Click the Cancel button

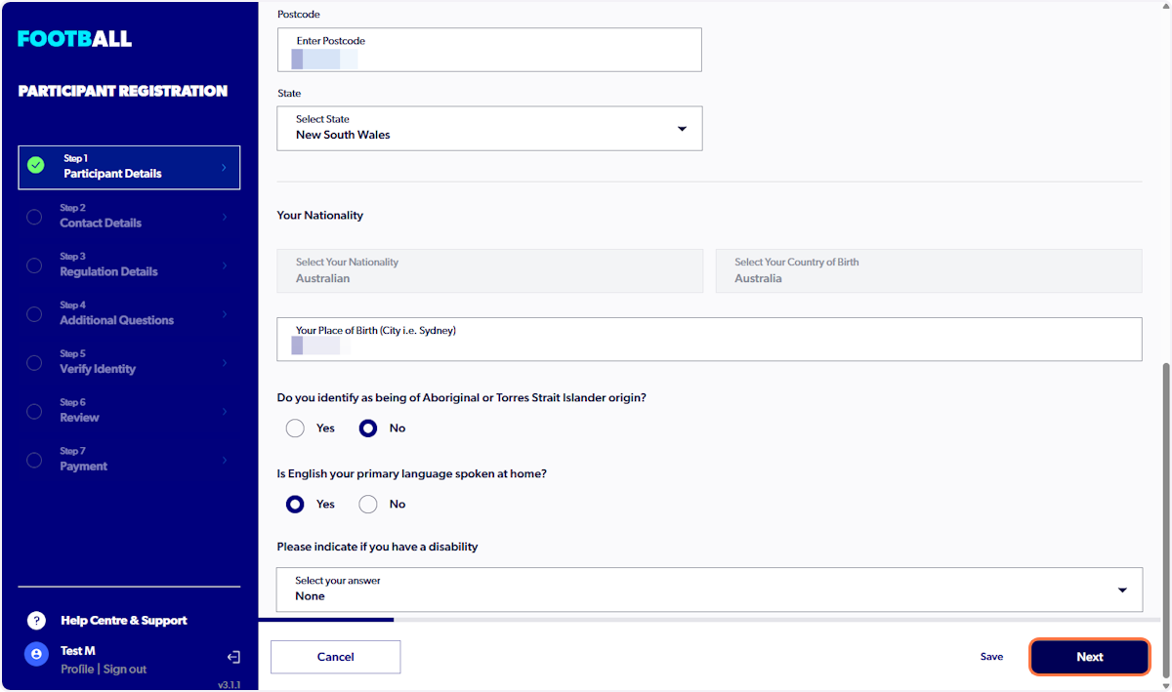(x=335, y=657)
